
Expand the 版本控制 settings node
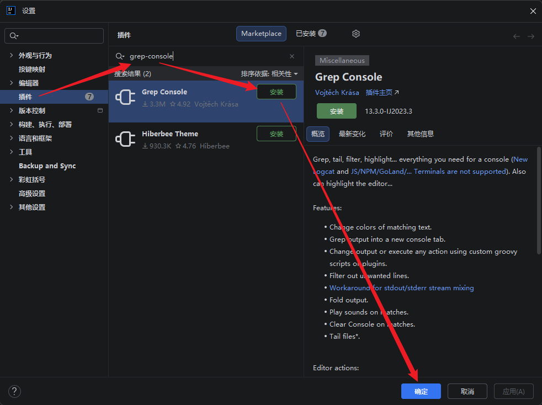(12, 110)
